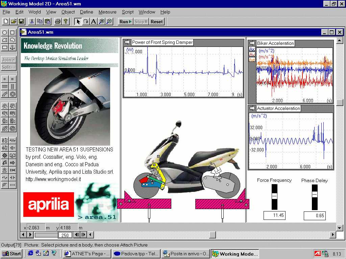Select the Torque tool

[x=4, y=163]
